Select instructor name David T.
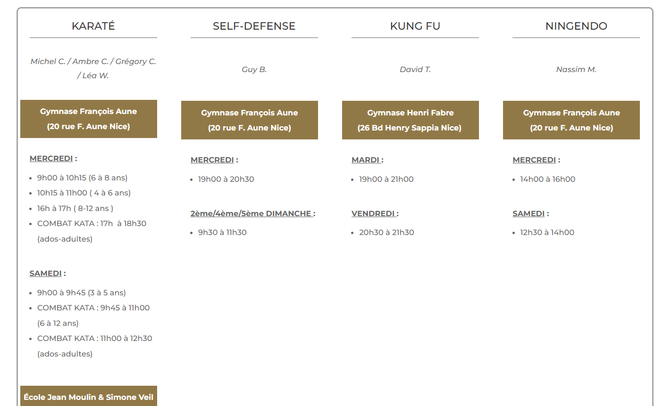Screen dimensions: 671x406 pyautogui.click(x=415, y=70)
